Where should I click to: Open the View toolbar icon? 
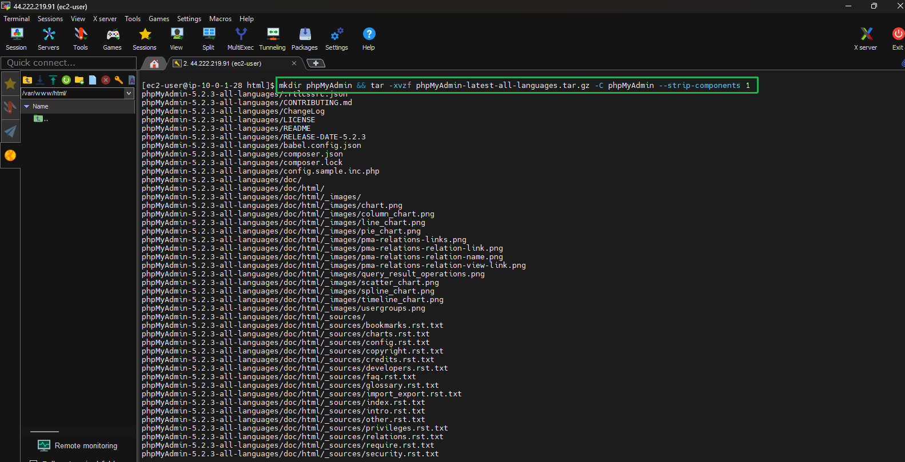pyautogui.click(x=177, y=39)
